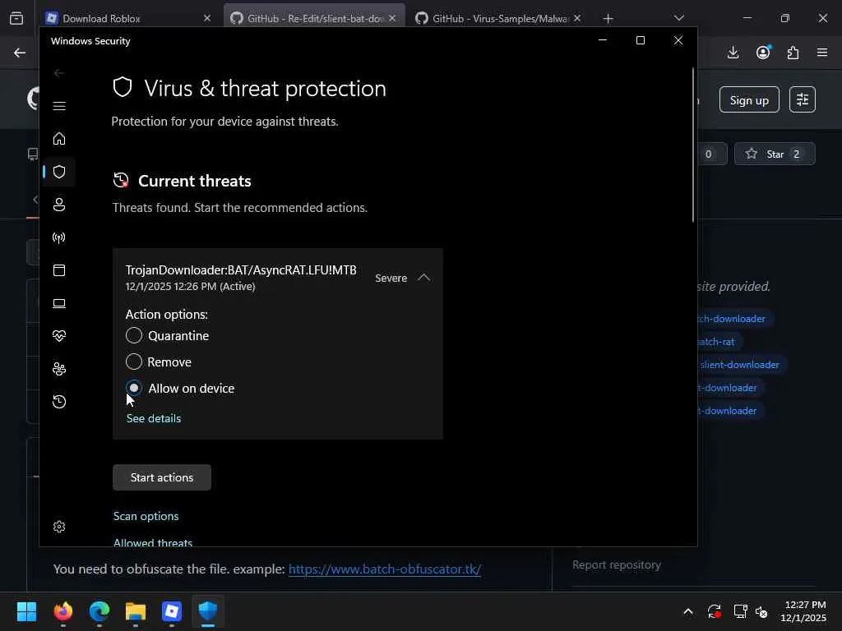Screen dimensions: 842x631
Task: Select Allow on device radio button
Action: pos(134,388)
